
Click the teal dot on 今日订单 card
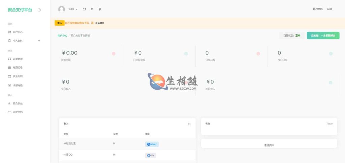(331, 54)
